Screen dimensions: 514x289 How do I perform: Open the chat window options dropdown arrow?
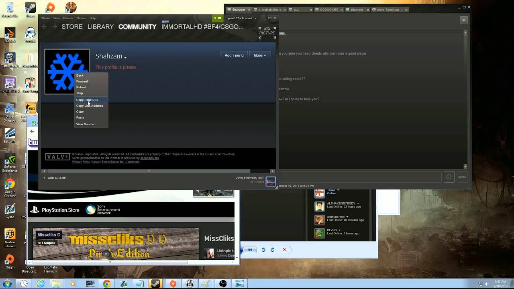pos(464,20)
